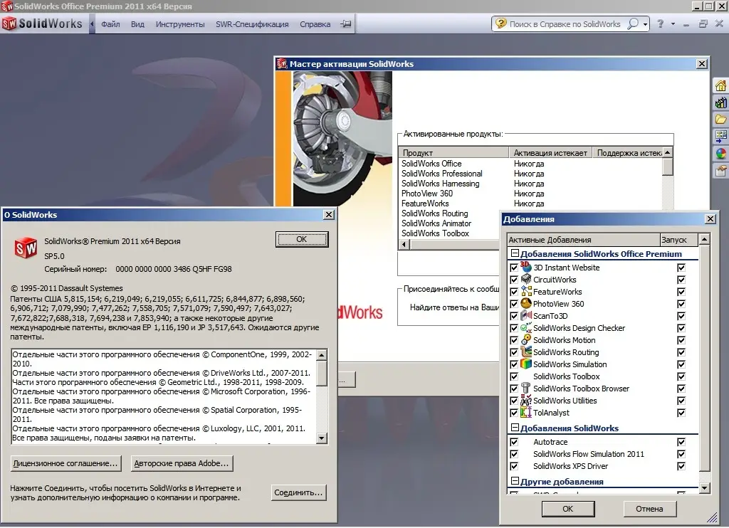The image size is (729, 528).
Task: Uncheck active SolidWorks Flow Simulation 2011
Action: [514, 454]
